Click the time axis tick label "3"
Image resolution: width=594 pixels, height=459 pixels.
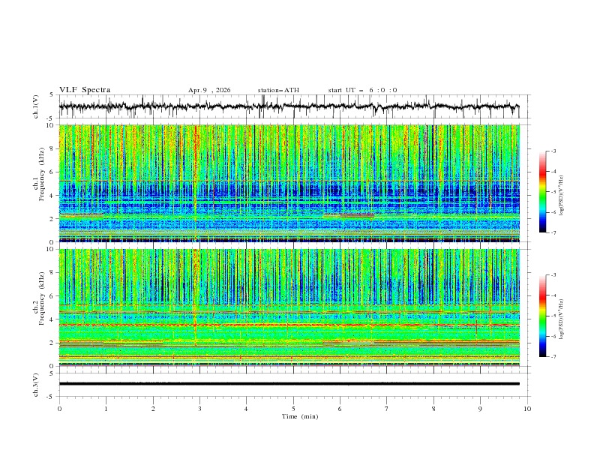tap(199, 409)
